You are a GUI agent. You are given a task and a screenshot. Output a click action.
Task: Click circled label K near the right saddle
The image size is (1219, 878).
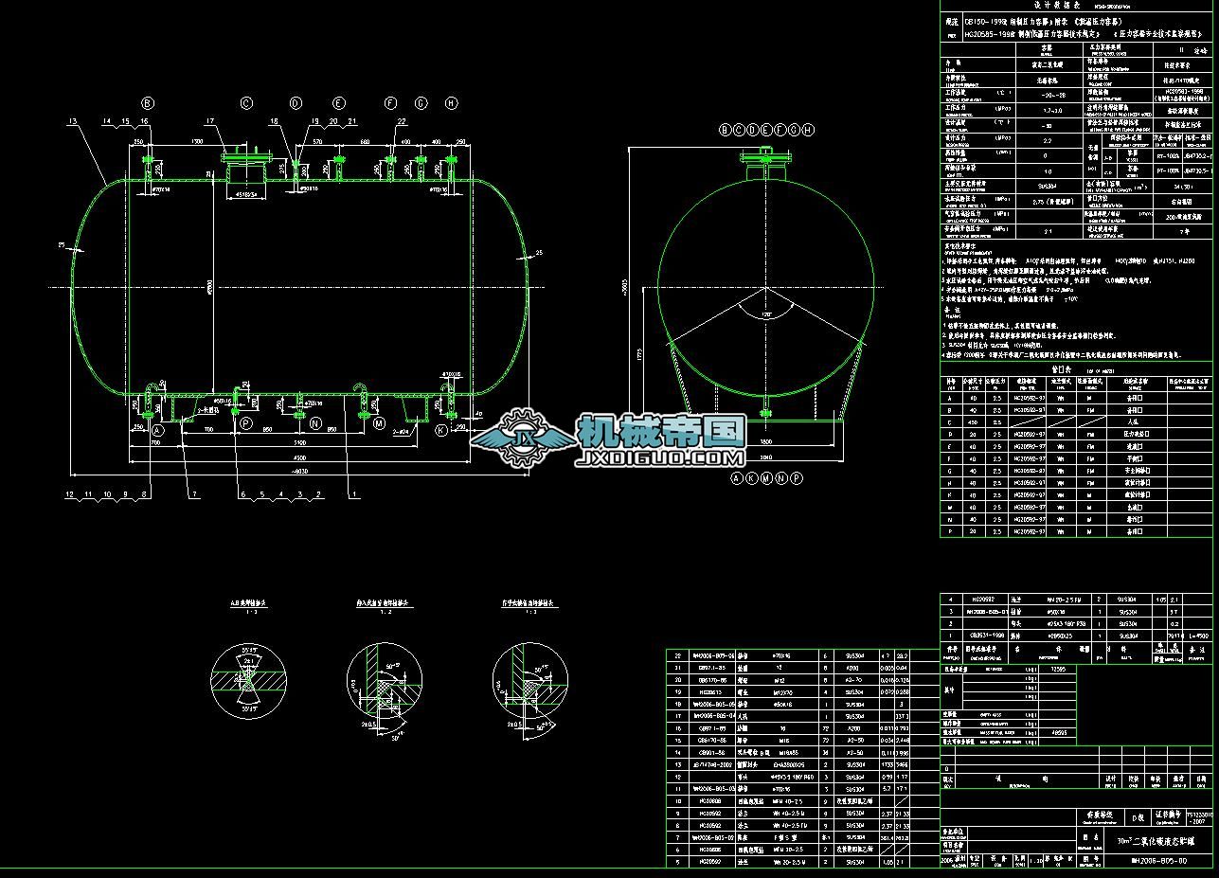click(439, 429)
